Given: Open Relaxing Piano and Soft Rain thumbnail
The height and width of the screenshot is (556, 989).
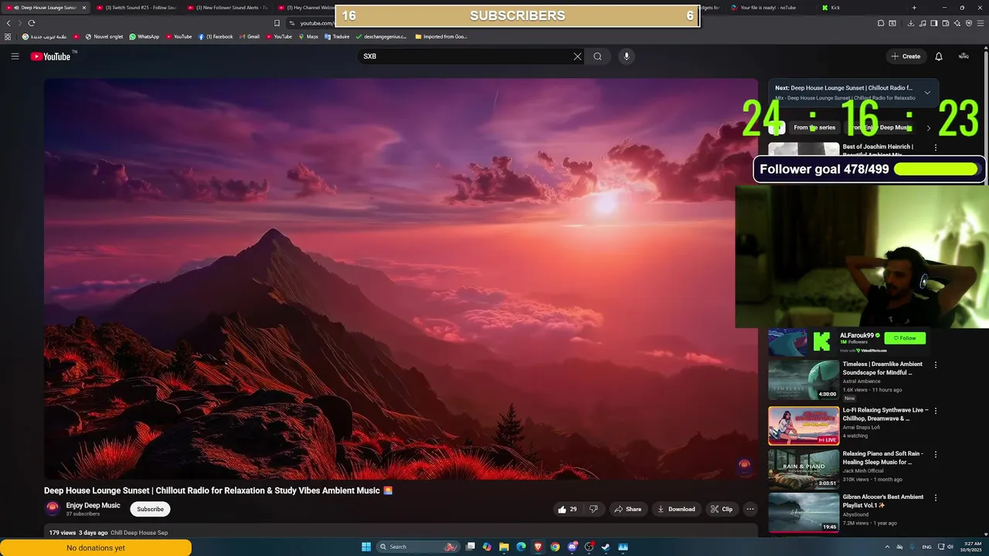Looking at the screenshot, I should pos(804,469).
